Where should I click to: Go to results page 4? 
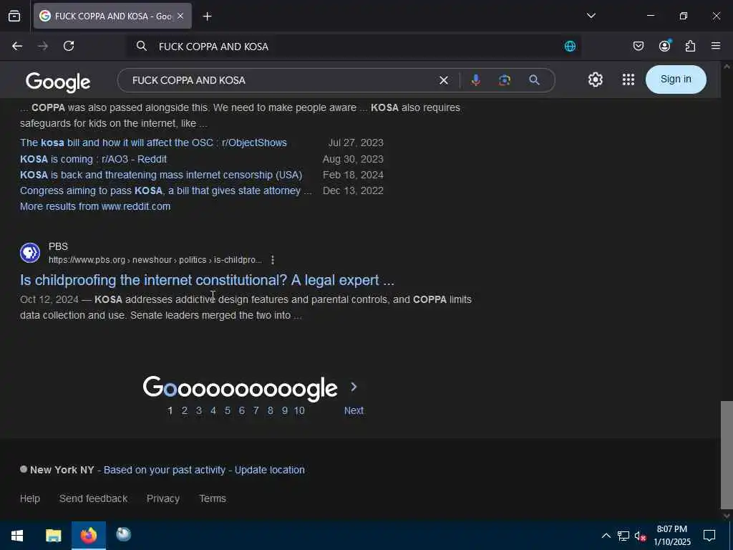pyautogui.click(x=213, y=410)
